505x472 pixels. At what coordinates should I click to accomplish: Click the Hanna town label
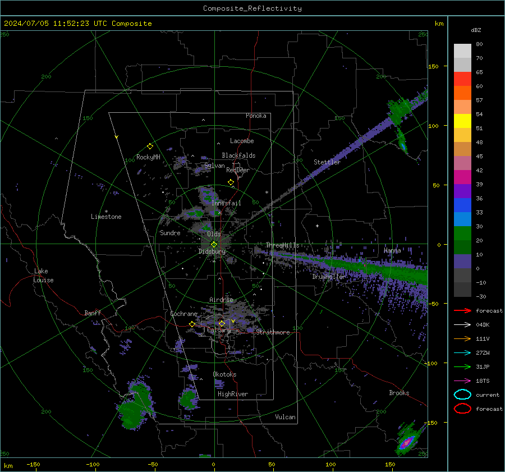[x=392, y=250]
